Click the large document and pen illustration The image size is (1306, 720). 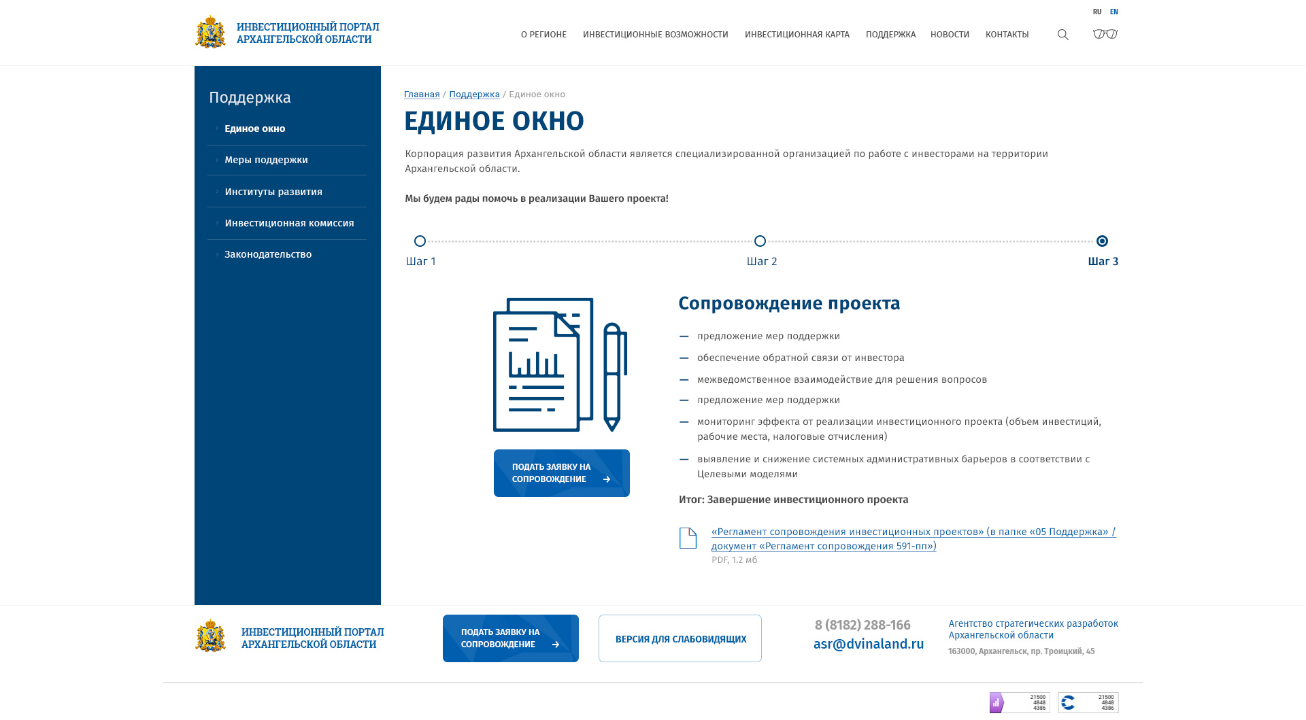click(560, 364)
